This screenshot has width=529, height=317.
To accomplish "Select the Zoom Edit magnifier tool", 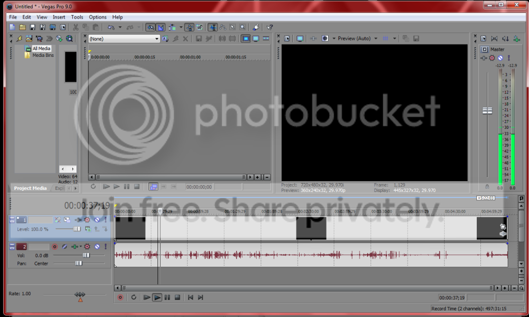I will (x=243, y=27).
